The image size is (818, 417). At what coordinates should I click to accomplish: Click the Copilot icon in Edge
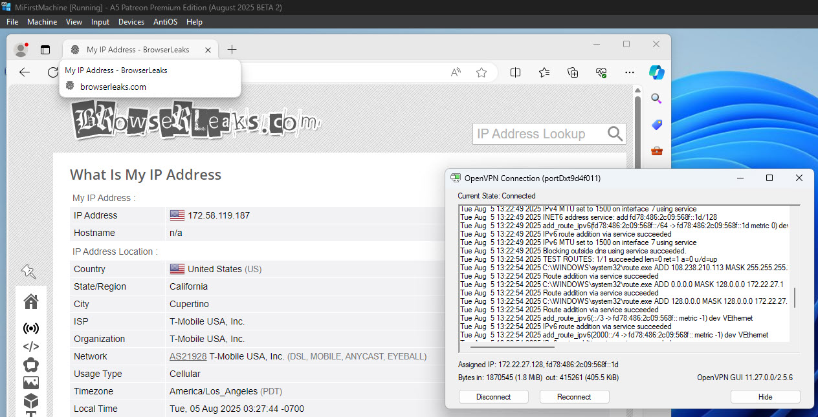pos(657,72)
